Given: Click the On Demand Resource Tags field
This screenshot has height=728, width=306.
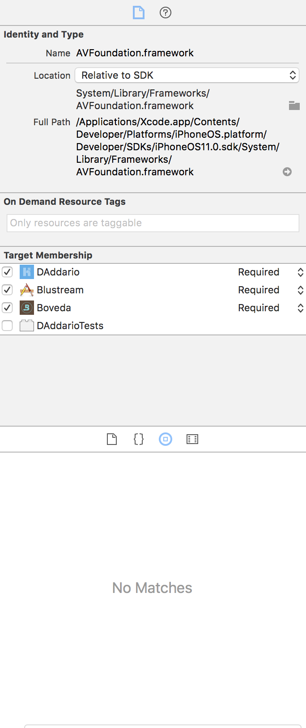Looking at the screenshot, I should 153,223.
